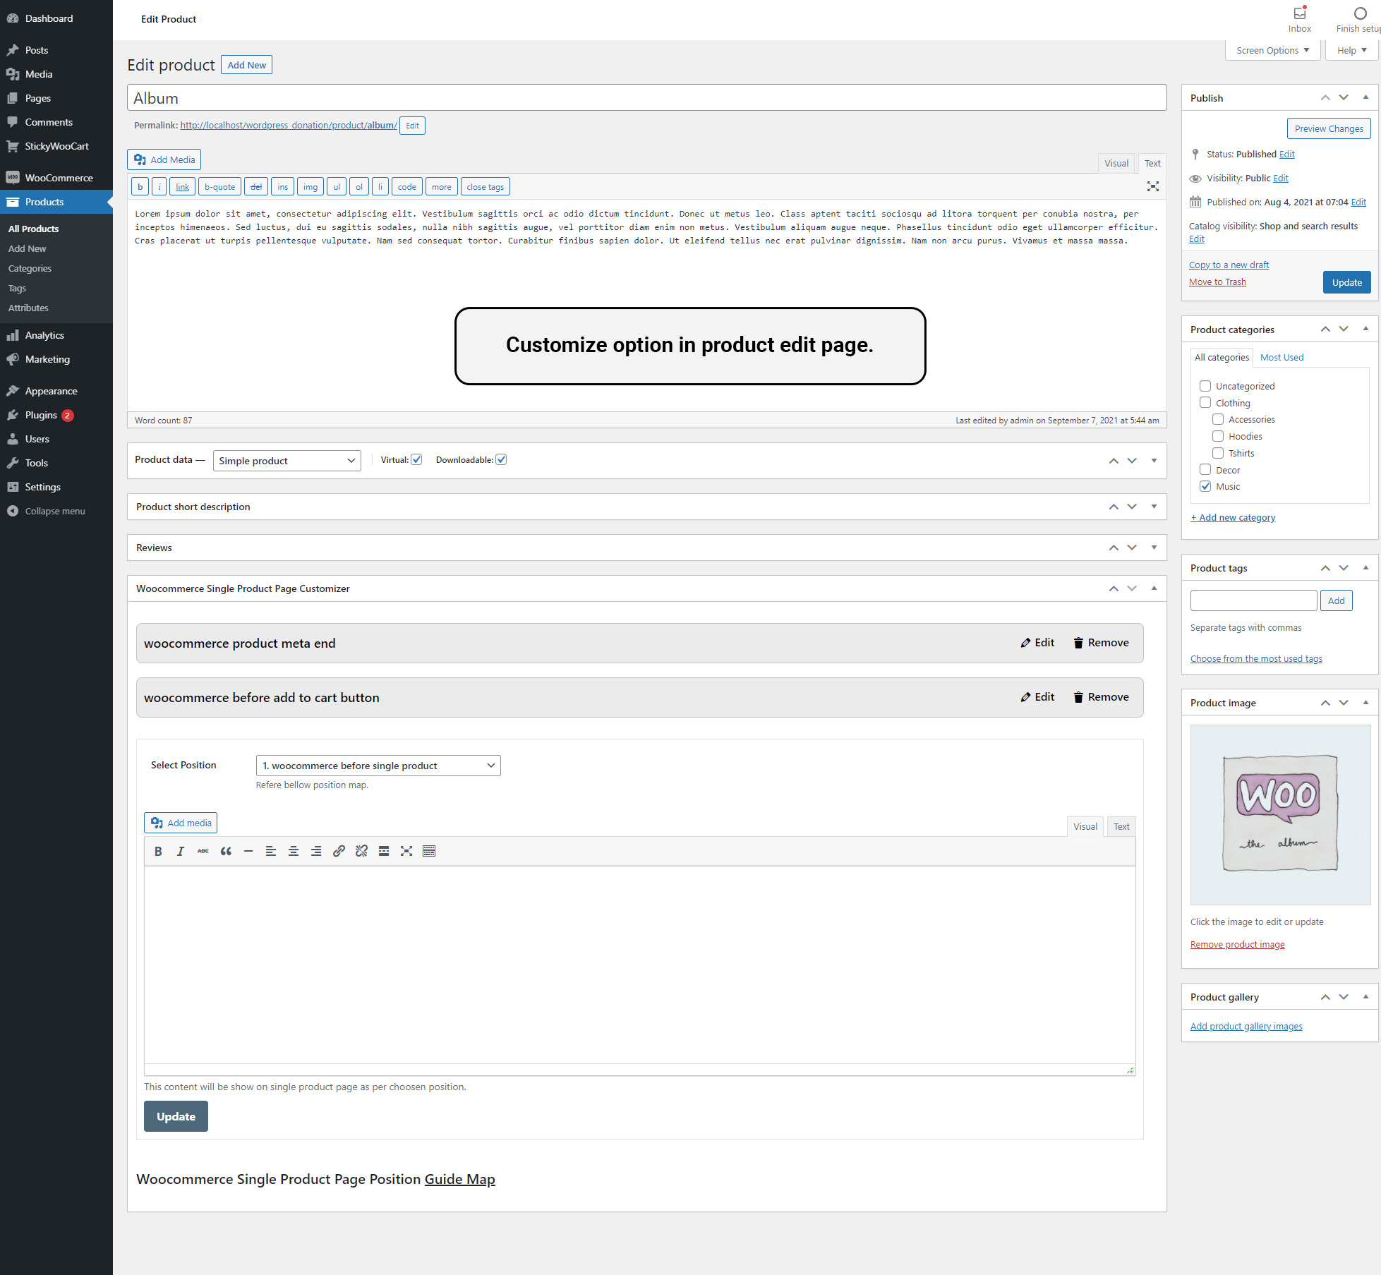Open the Inbox icon
Screen dimensions: 1381x1275
(1300, 19)
